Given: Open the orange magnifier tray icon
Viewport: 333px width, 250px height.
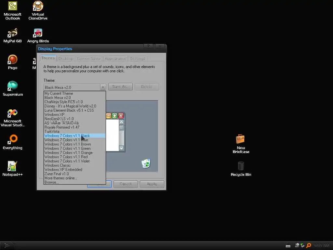Looking at the screenshot, I should (309, 245).
